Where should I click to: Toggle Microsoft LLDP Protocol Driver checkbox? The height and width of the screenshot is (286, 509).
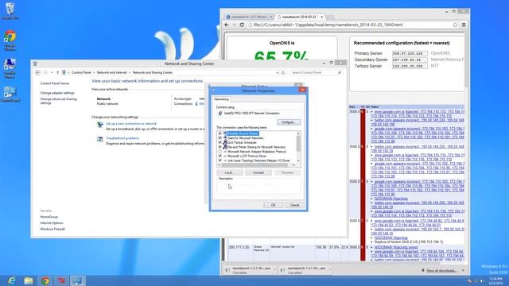pyautogui.click(x=220, y=156)
